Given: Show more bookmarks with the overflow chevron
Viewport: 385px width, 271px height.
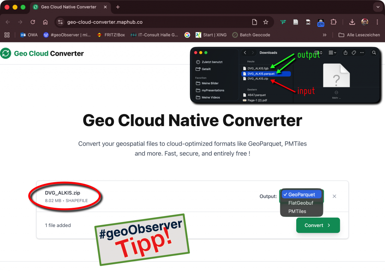Looking at the screenshot, I should coord(324,35).
